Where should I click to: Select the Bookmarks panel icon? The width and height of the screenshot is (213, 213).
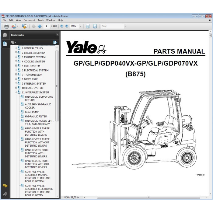coord(5,44)
